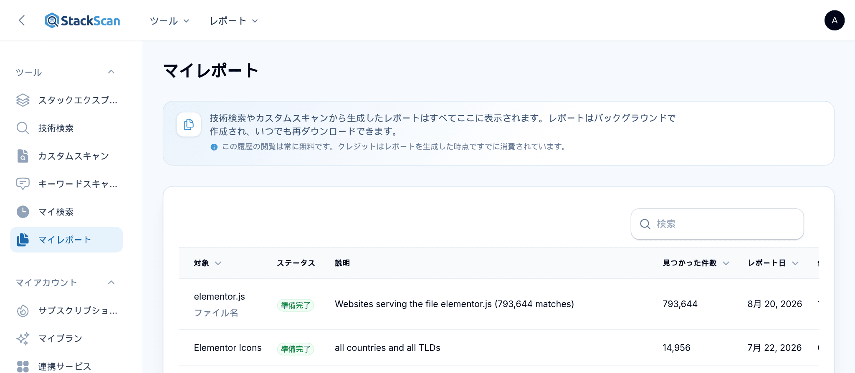Click the 説明 column header
The image size is (855, 373).
coord(342,263)
